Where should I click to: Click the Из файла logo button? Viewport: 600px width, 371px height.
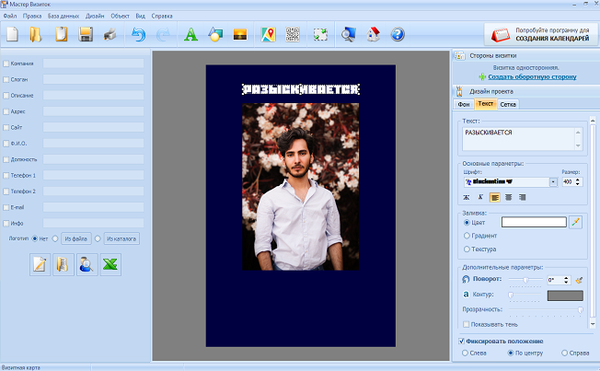[x=75, y=238]
